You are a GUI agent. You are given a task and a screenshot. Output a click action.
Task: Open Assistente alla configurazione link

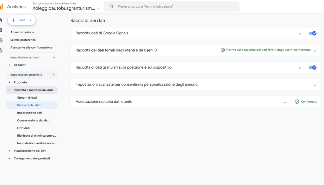(31, 47)
